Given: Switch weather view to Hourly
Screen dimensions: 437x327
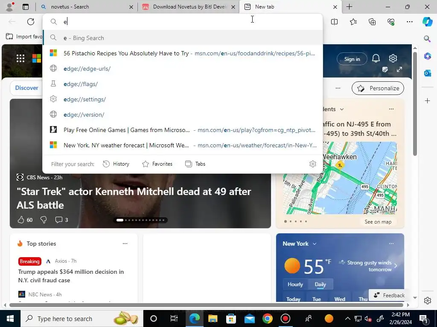Looking at the screenshot, I should (295, 284).
